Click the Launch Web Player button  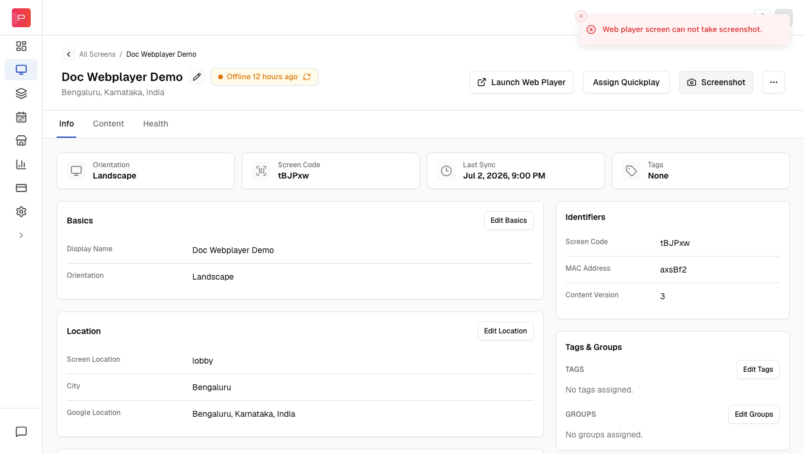[x=521, y=82]
